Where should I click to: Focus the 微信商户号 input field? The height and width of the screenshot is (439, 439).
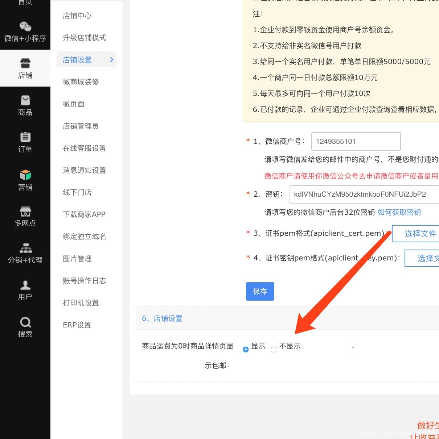click(356, 141)
